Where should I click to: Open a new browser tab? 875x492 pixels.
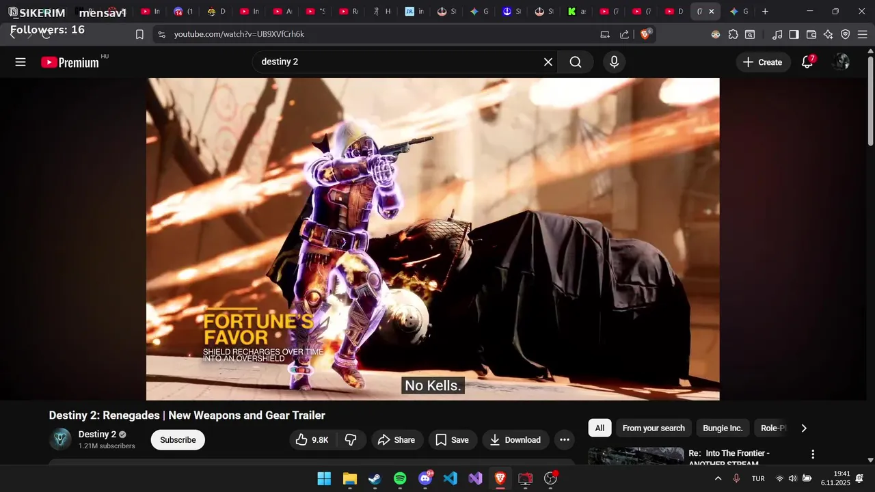point(765,12)
